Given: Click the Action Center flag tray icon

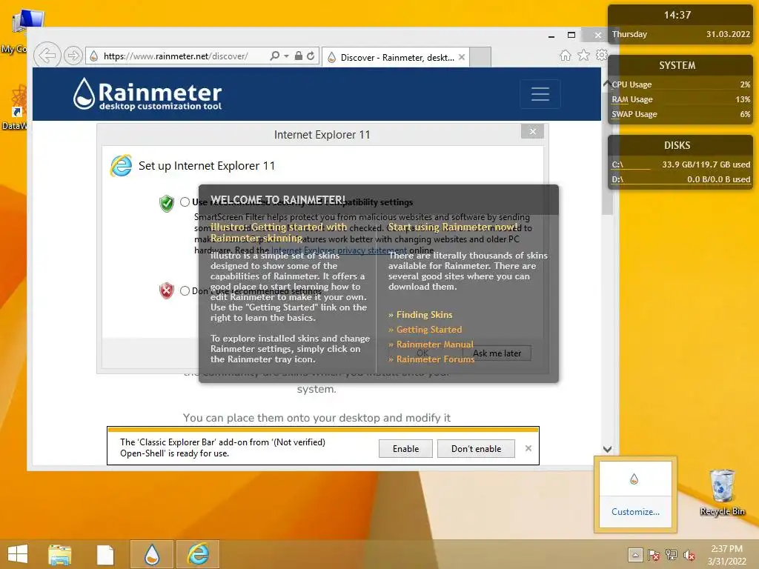Looking at the screenshot, I should (x=654, y=555).
